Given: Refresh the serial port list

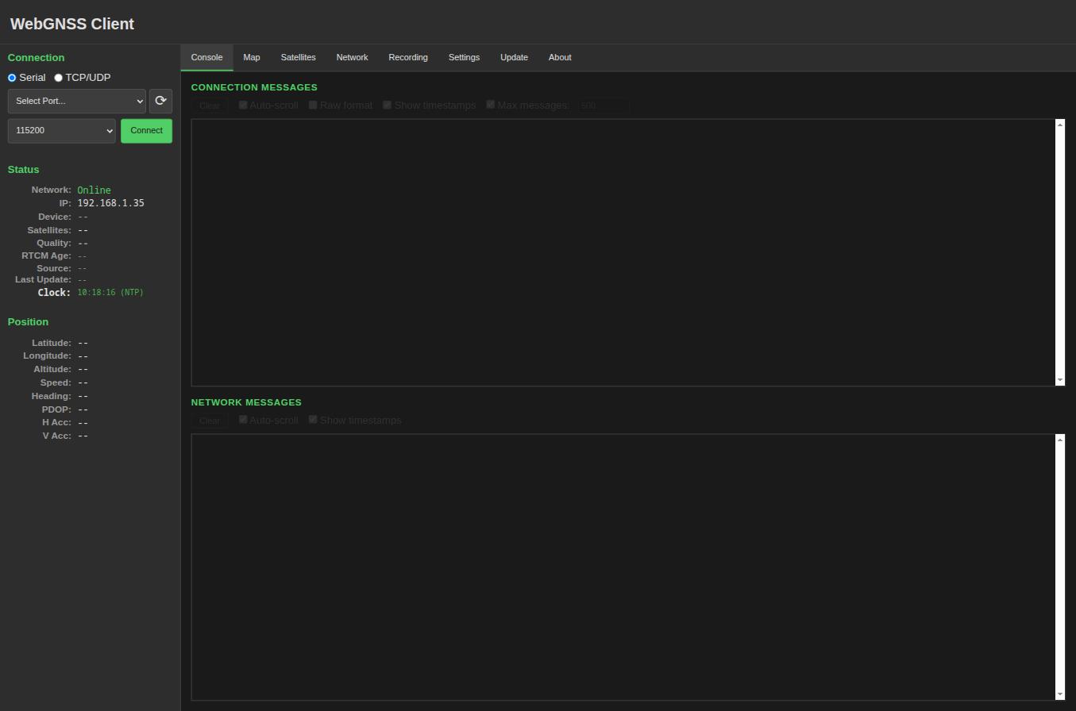Looking at the screenshot, I should 160,101.
